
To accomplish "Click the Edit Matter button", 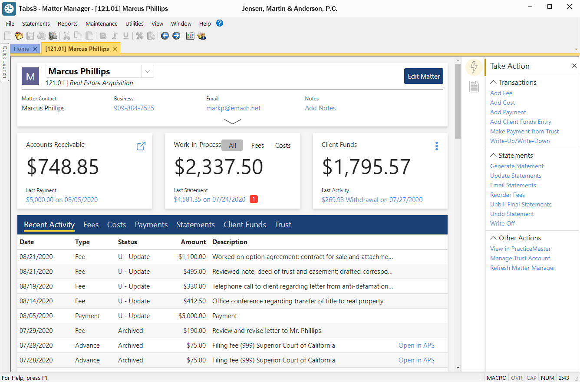I will [x=424, y=76].
